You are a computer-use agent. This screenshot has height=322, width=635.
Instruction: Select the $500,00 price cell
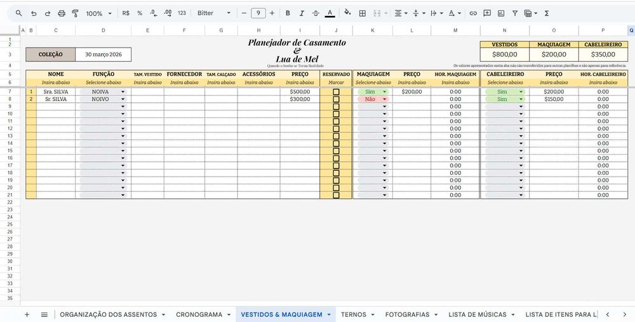coord(300,92)
